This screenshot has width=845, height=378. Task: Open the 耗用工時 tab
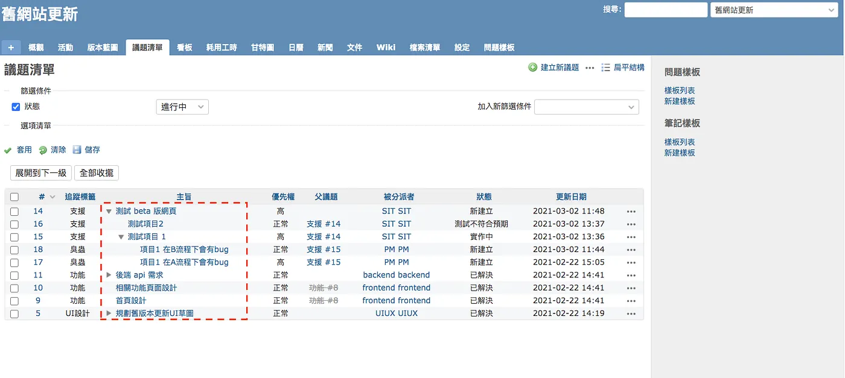coord(222,48)
